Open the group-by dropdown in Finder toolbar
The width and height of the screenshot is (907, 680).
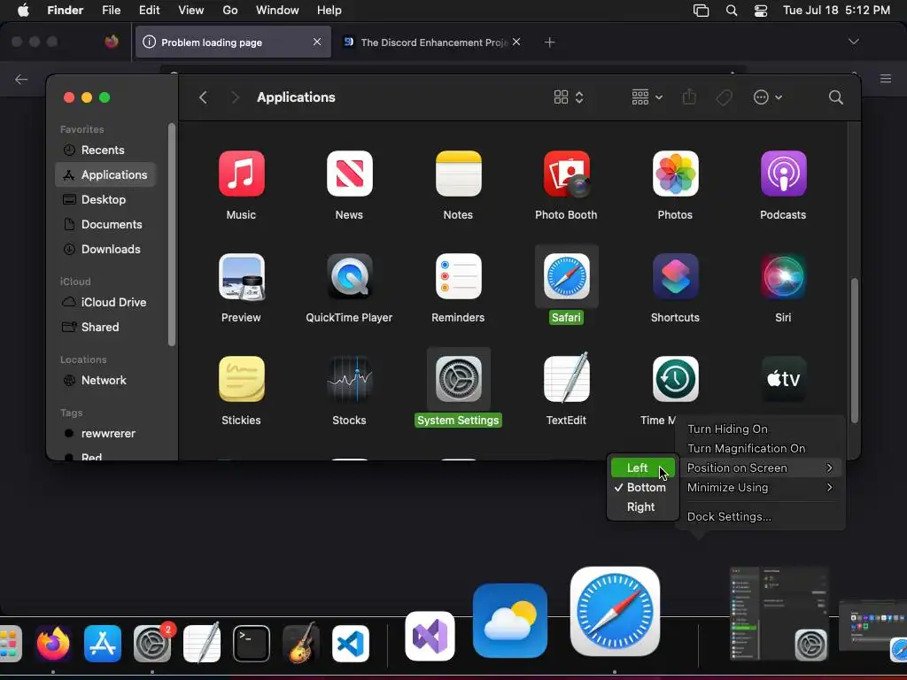coord(647,97)
